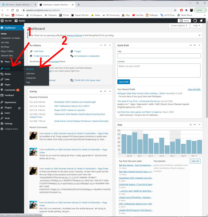208x217 pixels.
Task: Open the Tools menu in the sidebar
Action: 7,118
